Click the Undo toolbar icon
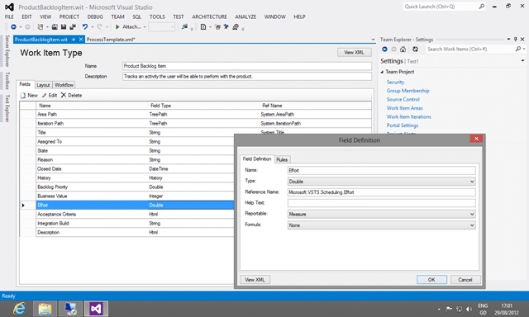 tap(85, 27)
